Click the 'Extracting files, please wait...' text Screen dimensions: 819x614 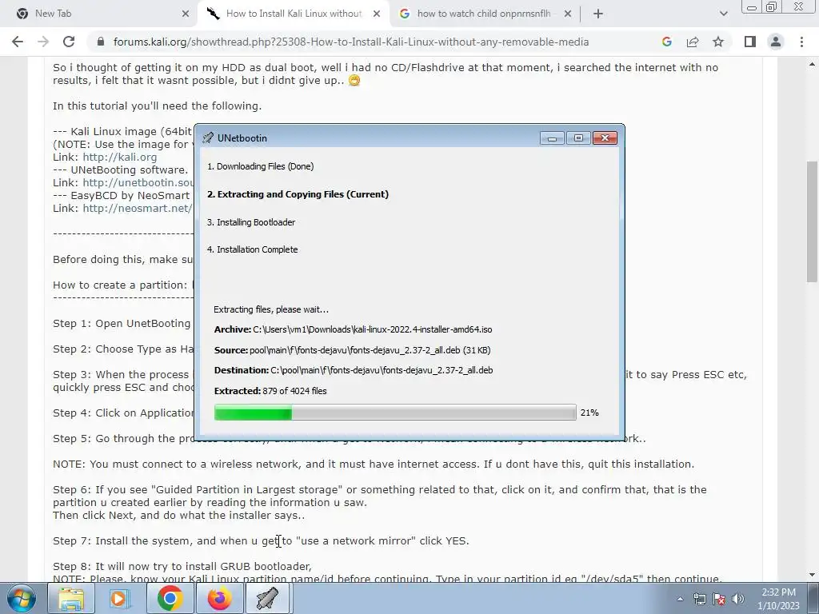pos(271,309)
